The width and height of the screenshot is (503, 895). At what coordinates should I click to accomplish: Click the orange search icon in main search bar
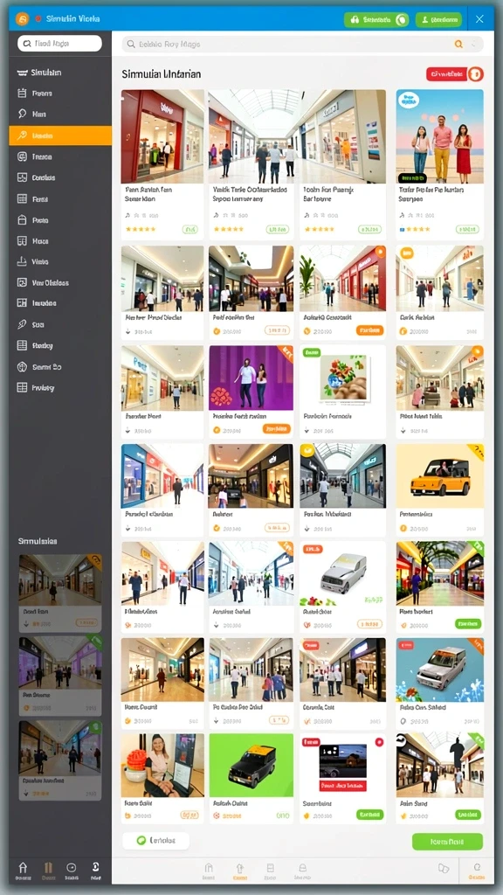click(458, 44)
